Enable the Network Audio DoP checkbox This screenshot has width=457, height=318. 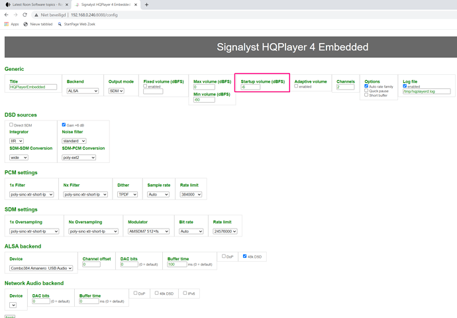tap(136, 293)
